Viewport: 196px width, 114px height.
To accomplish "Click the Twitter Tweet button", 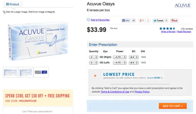I will [x=158, y=21].
